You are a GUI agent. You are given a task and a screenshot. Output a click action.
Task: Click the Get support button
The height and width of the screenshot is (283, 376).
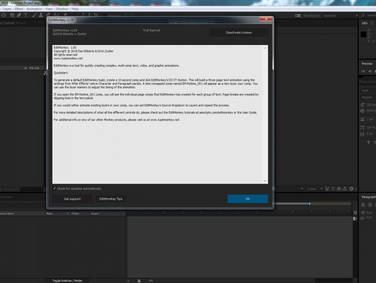tap(73, 199)
